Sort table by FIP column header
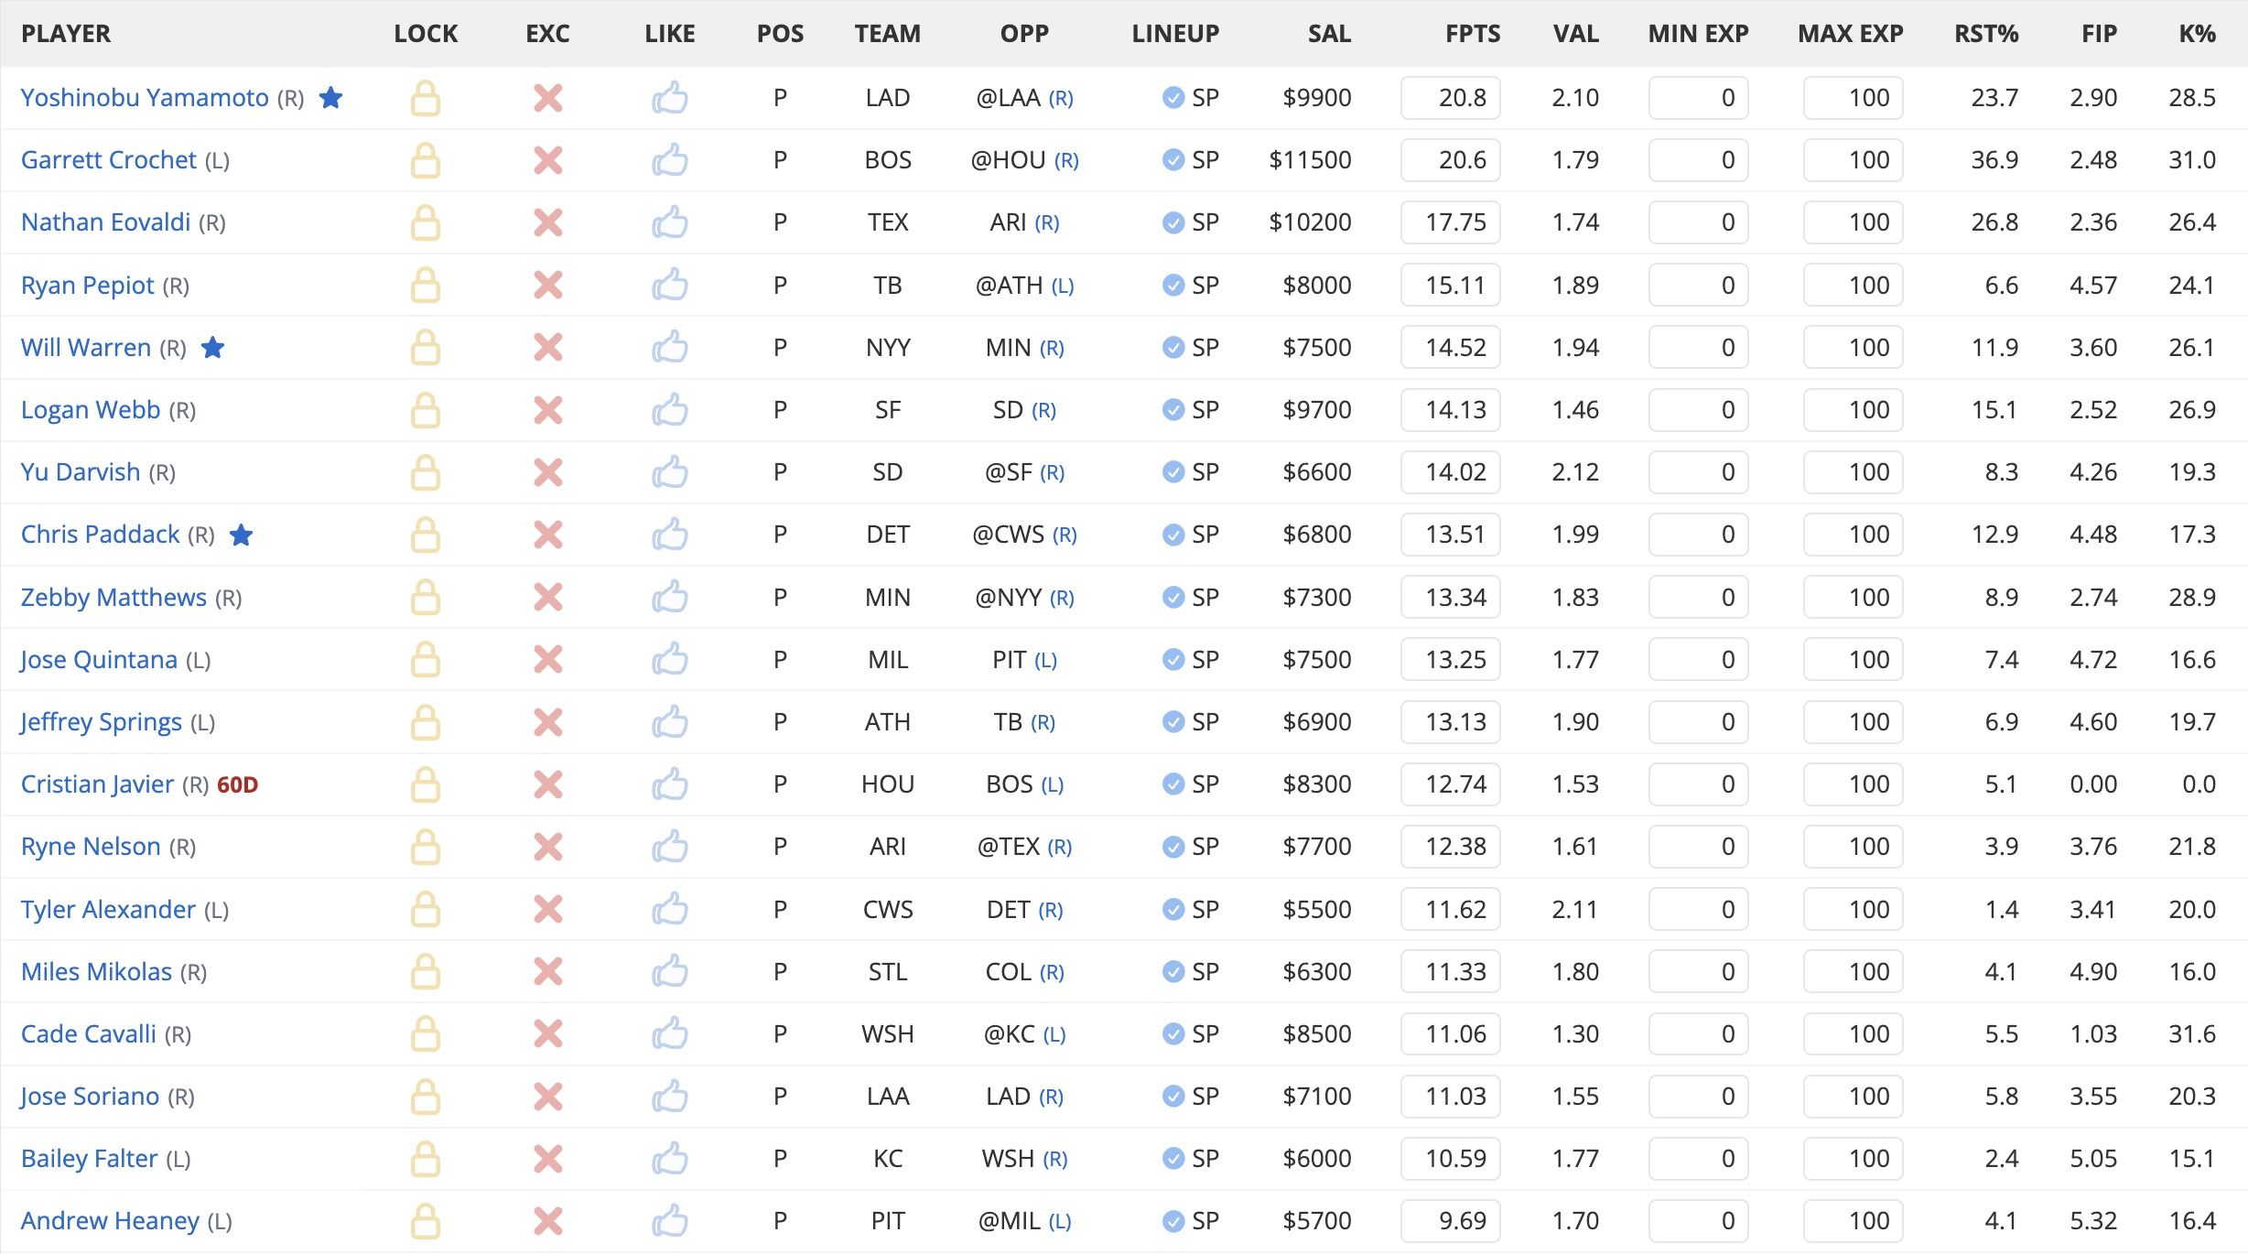 (x=2100, y=34)
